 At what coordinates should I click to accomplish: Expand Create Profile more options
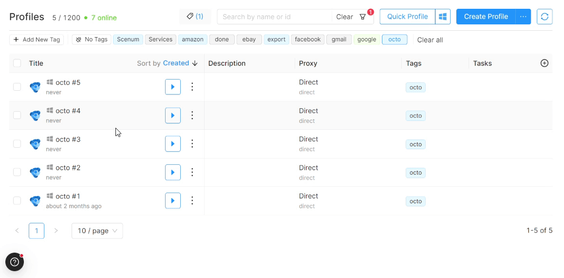(523, 17)
